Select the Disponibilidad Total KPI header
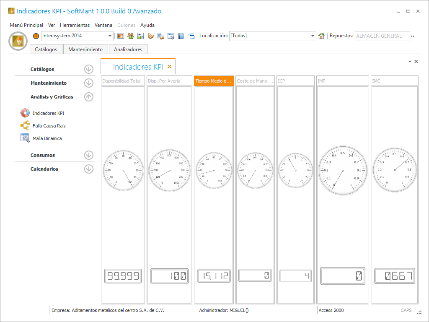 pyautogui.click(x=123, y=81)
